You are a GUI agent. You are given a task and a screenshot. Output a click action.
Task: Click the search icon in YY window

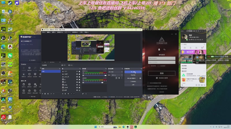coord(204,44)
